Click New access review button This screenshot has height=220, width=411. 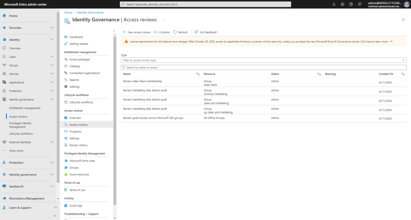click(136, 32)
